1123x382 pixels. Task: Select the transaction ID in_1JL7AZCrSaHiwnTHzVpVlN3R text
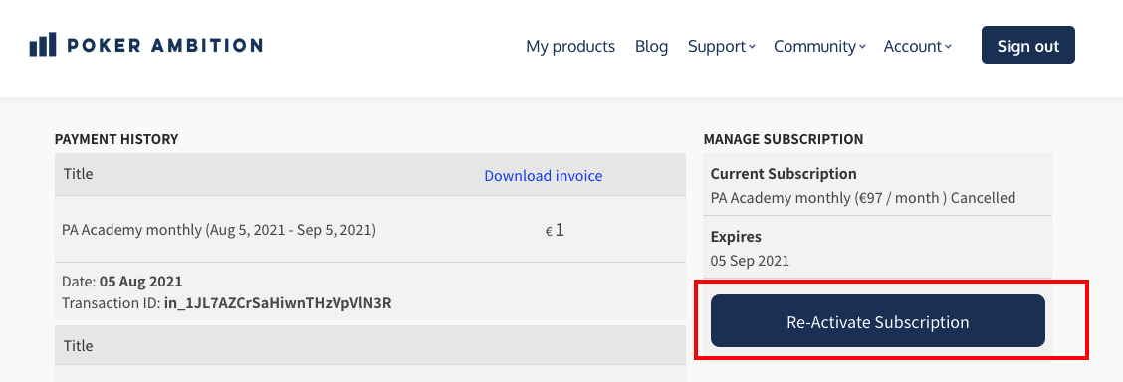click(x=278, y=303)
